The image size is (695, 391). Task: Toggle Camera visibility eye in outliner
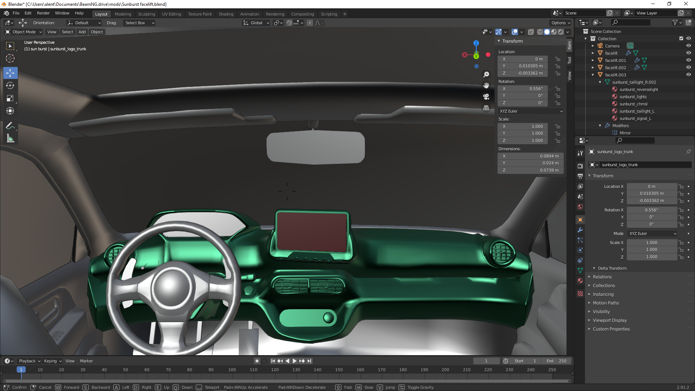click(688, 46)
